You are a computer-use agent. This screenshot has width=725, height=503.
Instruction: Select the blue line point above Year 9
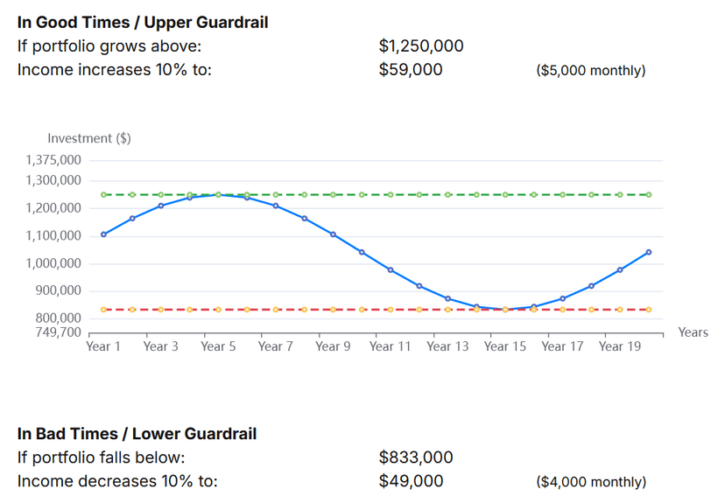(333, 234)
